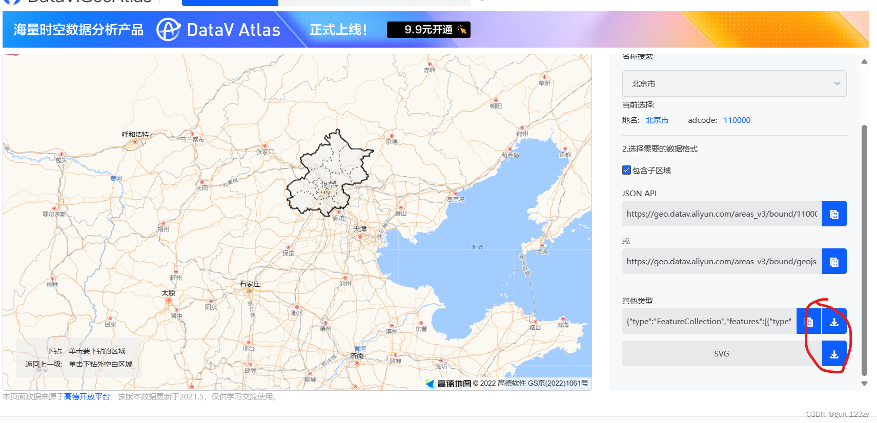The width and height of the screenshot is (877, 423).
Task: Click the 正式上线! banner text
Action: click(x=338, y=30)
